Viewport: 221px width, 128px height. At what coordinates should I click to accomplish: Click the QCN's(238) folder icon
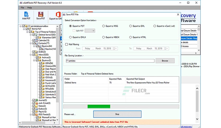(x=43, y=86)
